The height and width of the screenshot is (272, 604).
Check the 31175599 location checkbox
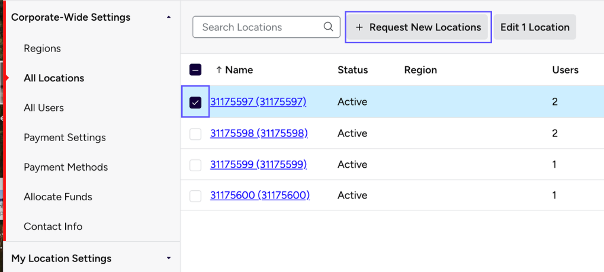tap(195, 165)
